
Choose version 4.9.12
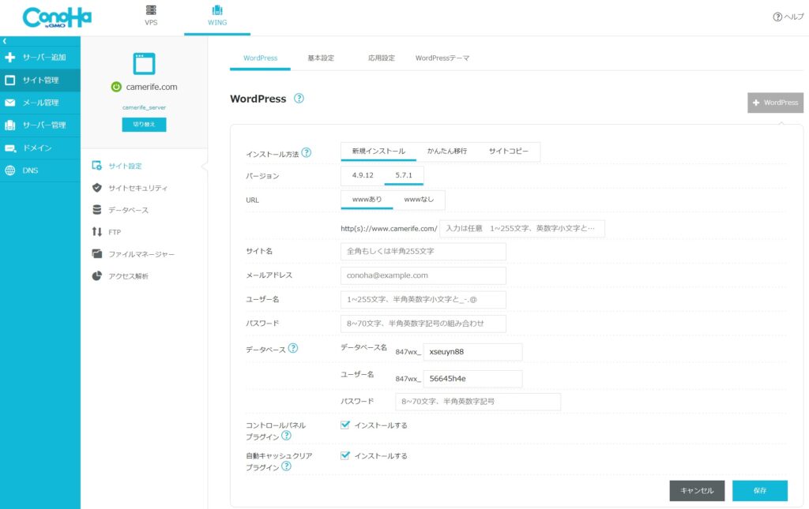[363, 176]
